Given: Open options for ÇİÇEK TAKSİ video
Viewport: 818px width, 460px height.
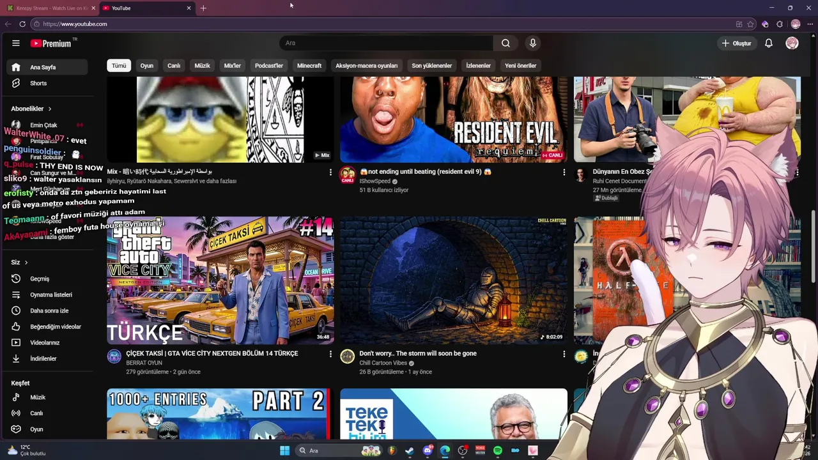Looking at the screenshot, I should click(330, 354).
